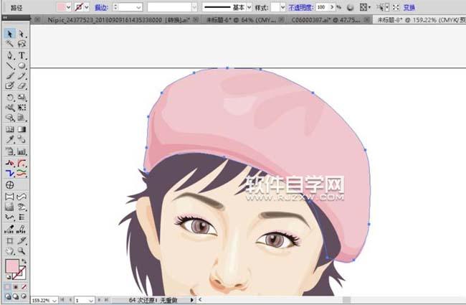466x305 pixels.
Task: Open the 样式 graphic style dropdown
Action: point(282,7)
